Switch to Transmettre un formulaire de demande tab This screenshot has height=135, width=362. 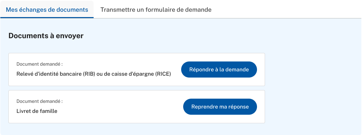[x=156, y=10]
